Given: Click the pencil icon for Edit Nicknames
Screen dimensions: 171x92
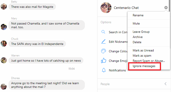Looking at the screenshot, I should (103, 42).
